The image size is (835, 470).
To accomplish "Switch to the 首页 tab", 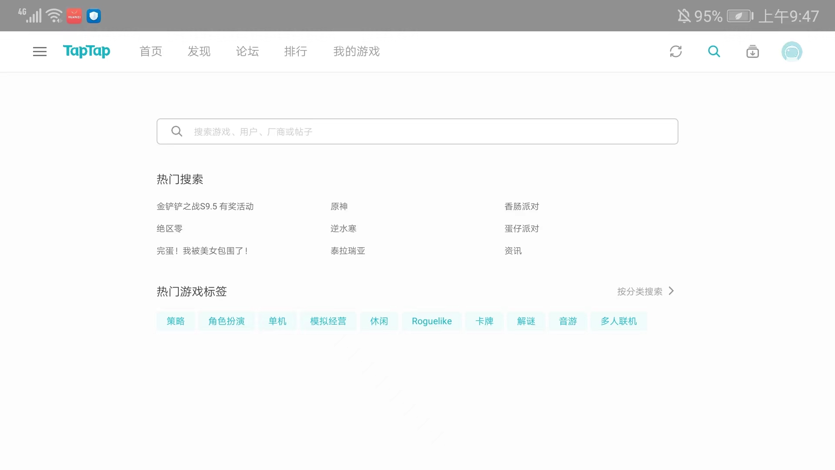I will tap(150, 51).
